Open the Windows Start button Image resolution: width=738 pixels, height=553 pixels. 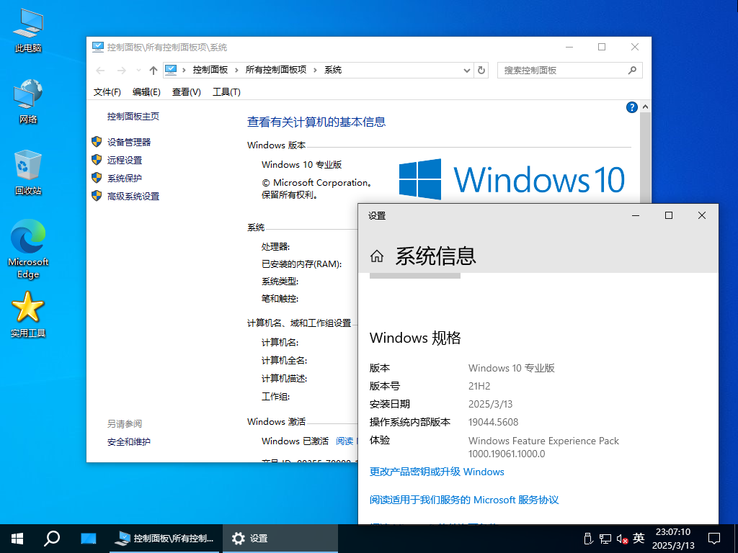coord(17,539)
